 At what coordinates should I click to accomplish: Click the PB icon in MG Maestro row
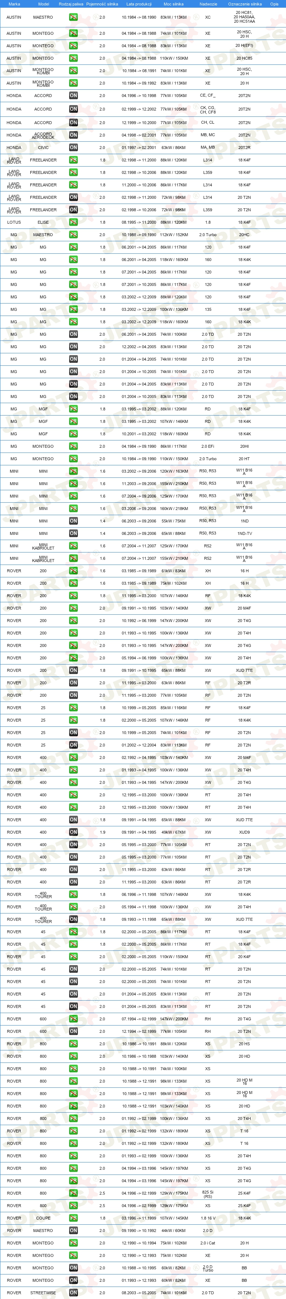click(74, 235)
